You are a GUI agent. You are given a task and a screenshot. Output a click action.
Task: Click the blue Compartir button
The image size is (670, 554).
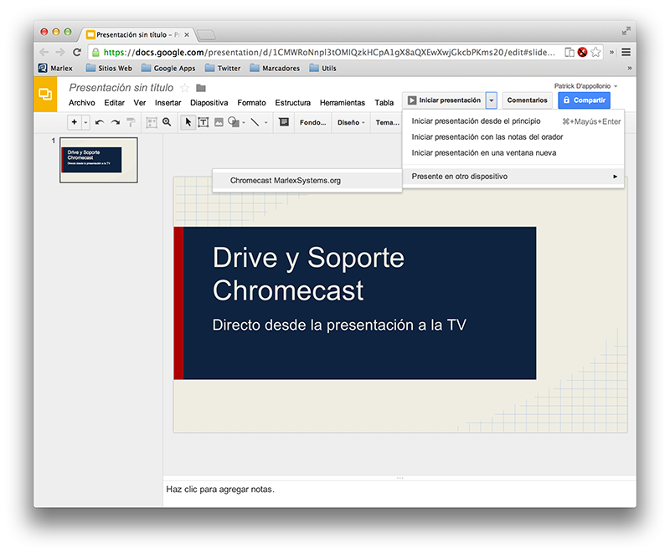click(x=584, y=100)
